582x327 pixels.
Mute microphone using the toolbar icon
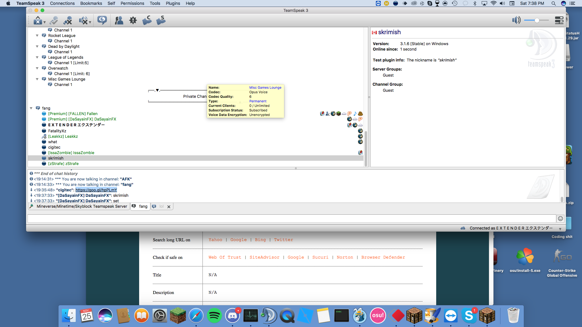(68, 20)
